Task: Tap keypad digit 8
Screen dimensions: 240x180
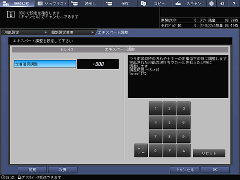Action: (x=169, y=136)
